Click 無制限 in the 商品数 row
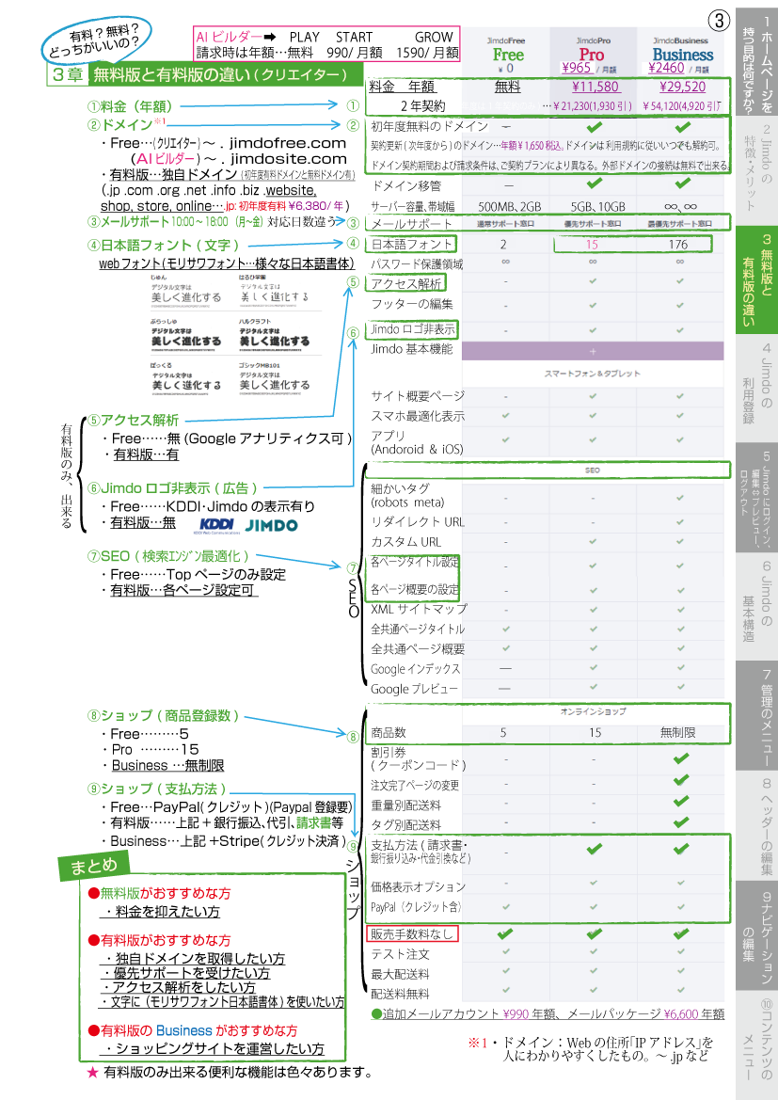Image resolution: width=778 pixels, height=1100 pixels. [x=677, y=732]
